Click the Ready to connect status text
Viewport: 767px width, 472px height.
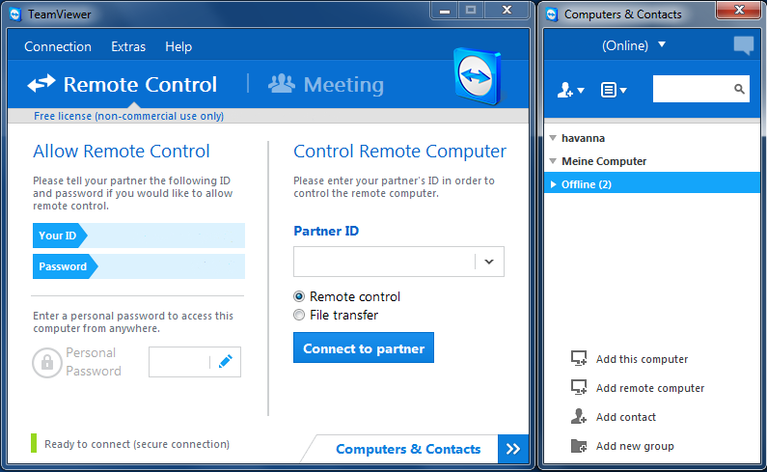(x=137, y=444)
